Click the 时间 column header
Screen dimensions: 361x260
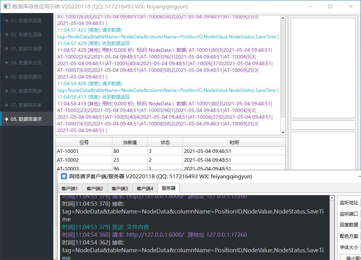tap(234, 142)
